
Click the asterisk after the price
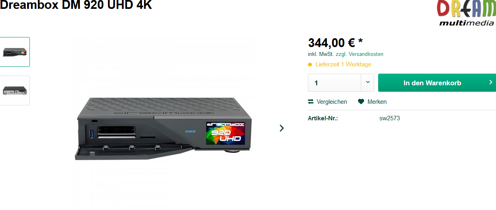tap(360, 41)
